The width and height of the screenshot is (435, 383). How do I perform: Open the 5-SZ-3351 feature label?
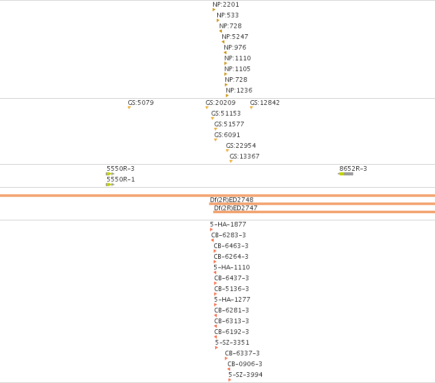(233, 343)
